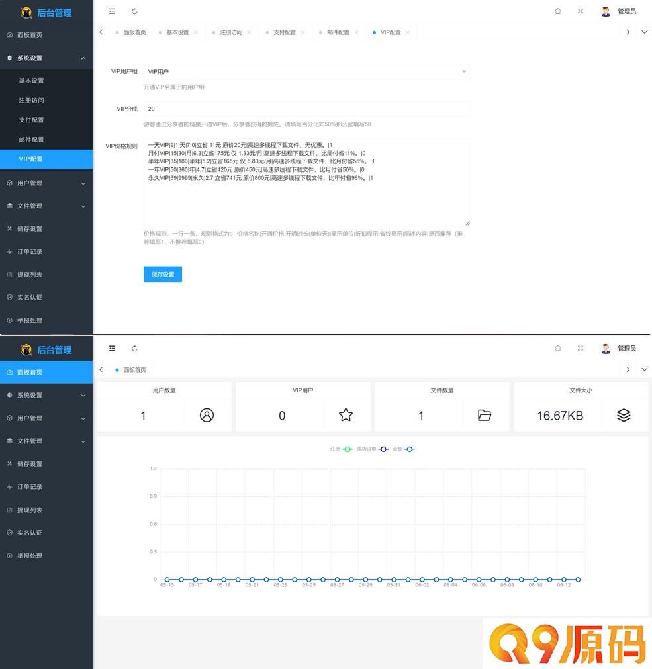Expand 用户管理 in dashboard screen sidebar
The height and width of the screenshot is (669, 652).
point(46,418)
